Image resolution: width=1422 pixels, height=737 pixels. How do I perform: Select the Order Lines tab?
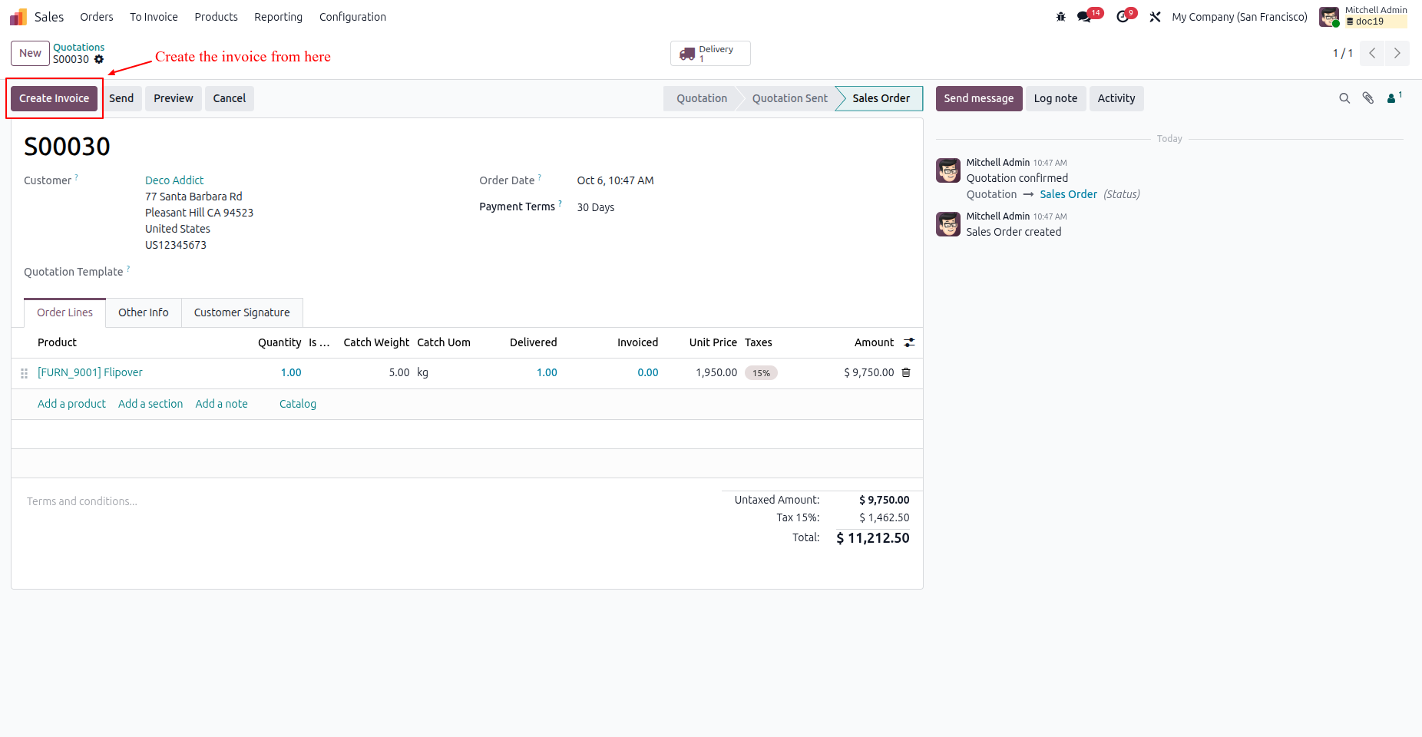coord(64,312)
